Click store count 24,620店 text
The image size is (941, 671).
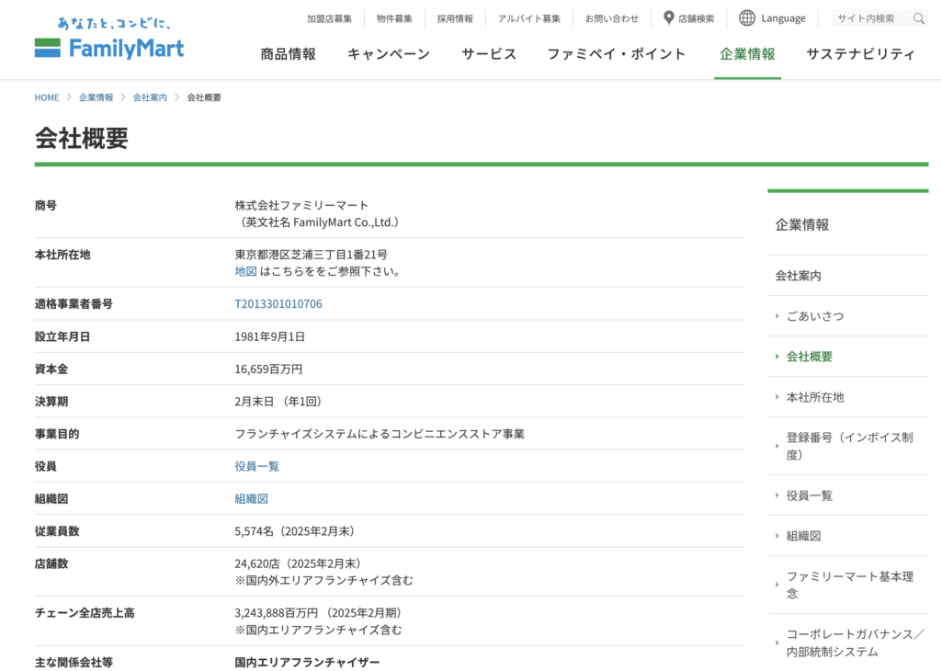coord(257,563)
